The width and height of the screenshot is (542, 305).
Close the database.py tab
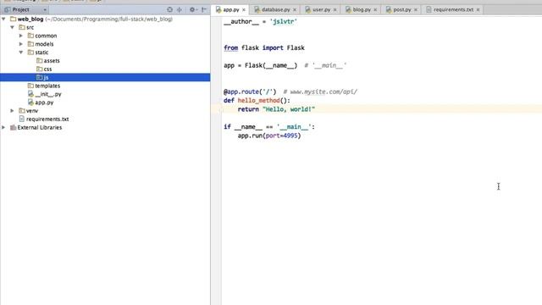coord(295,10)
